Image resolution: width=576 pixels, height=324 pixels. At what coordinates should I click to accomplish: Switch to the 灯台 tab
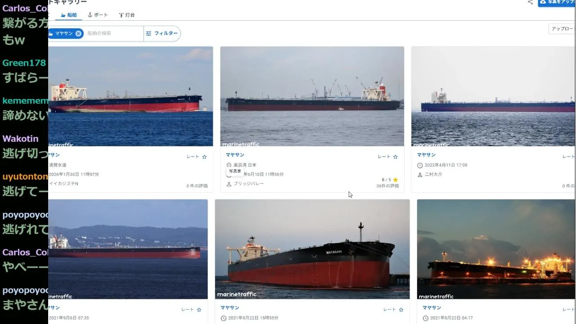click(127, 15)
